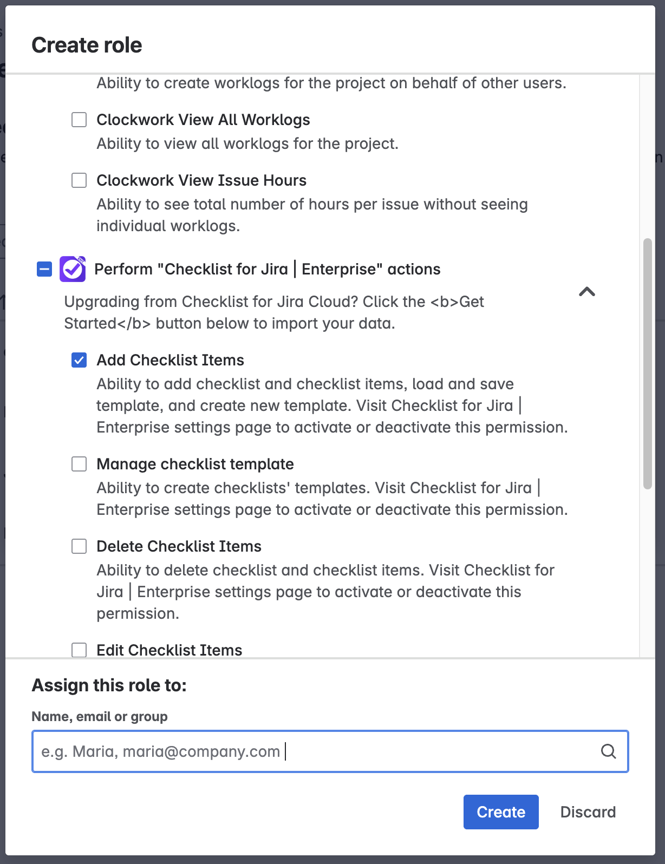Tick the Edit Checklist Items checkbox
The image size is (665, 864).
(x=79, y=650)
